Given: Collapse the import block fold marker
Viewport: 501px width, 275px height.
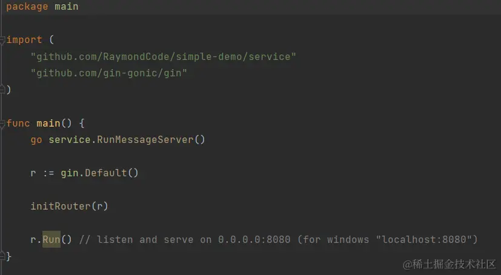Looking at the screenshot, I should click(x=2, y=40).
